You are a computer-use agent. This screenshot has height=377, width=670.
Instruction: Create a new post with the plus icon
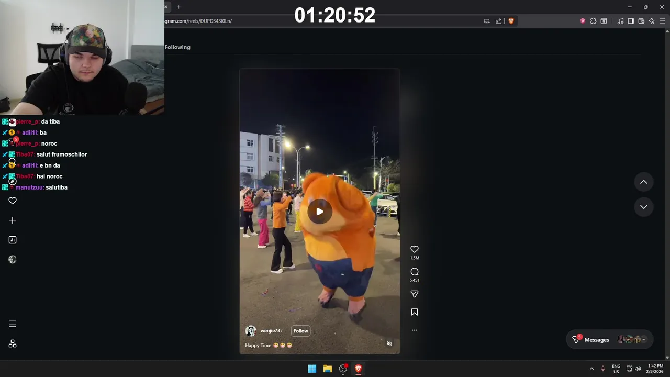(x=13, y=220)
